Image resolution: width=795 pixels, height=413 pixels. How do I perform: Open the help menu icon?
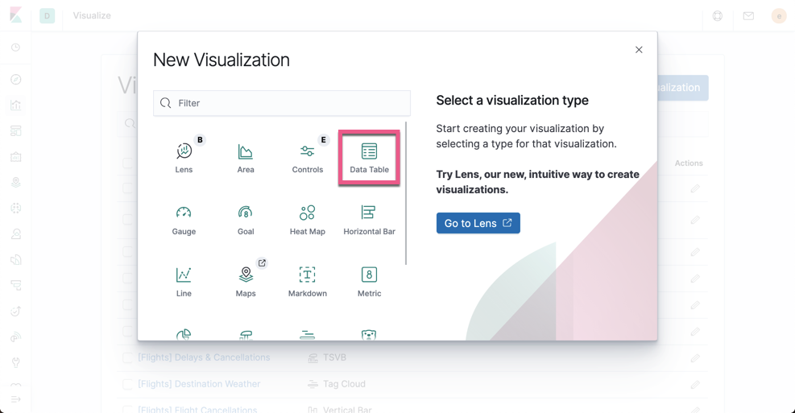pyautogui.click(x=718, y=16)
